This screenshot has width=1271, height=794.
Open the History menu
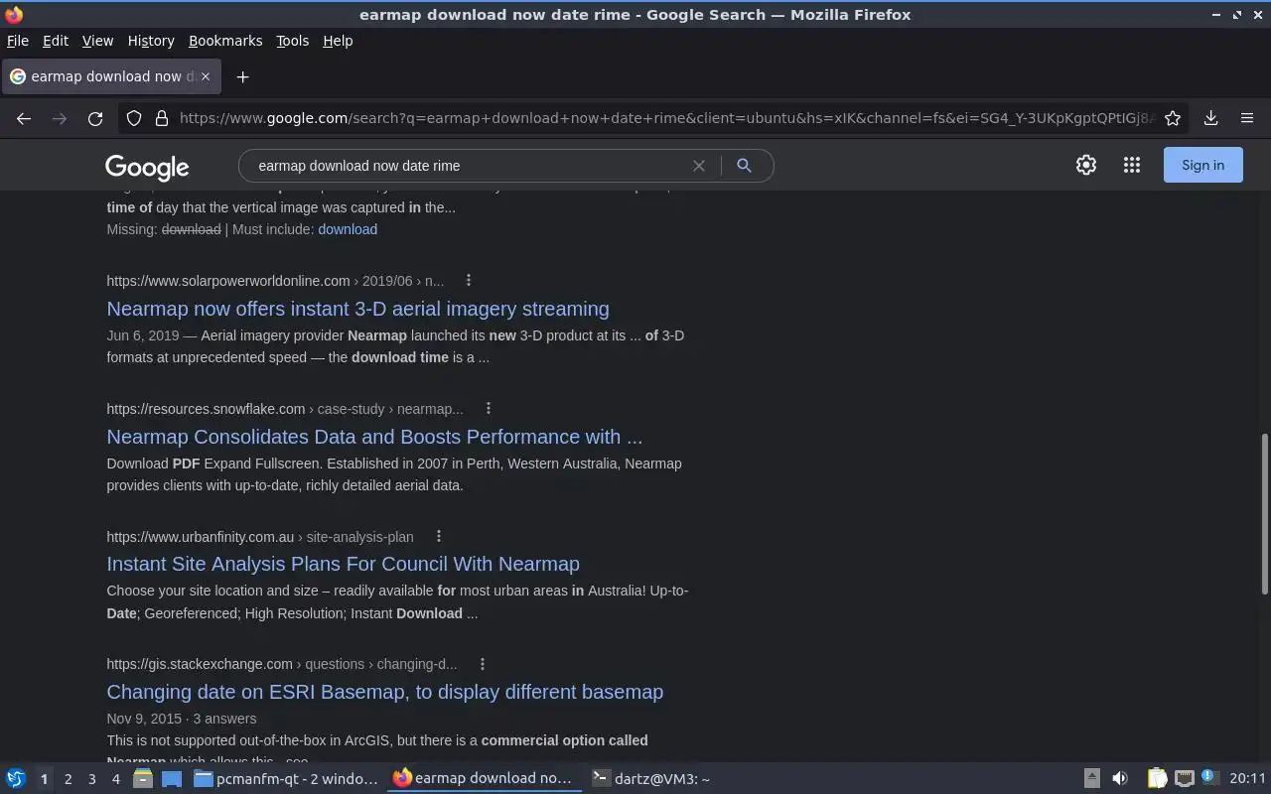point(151,41)
